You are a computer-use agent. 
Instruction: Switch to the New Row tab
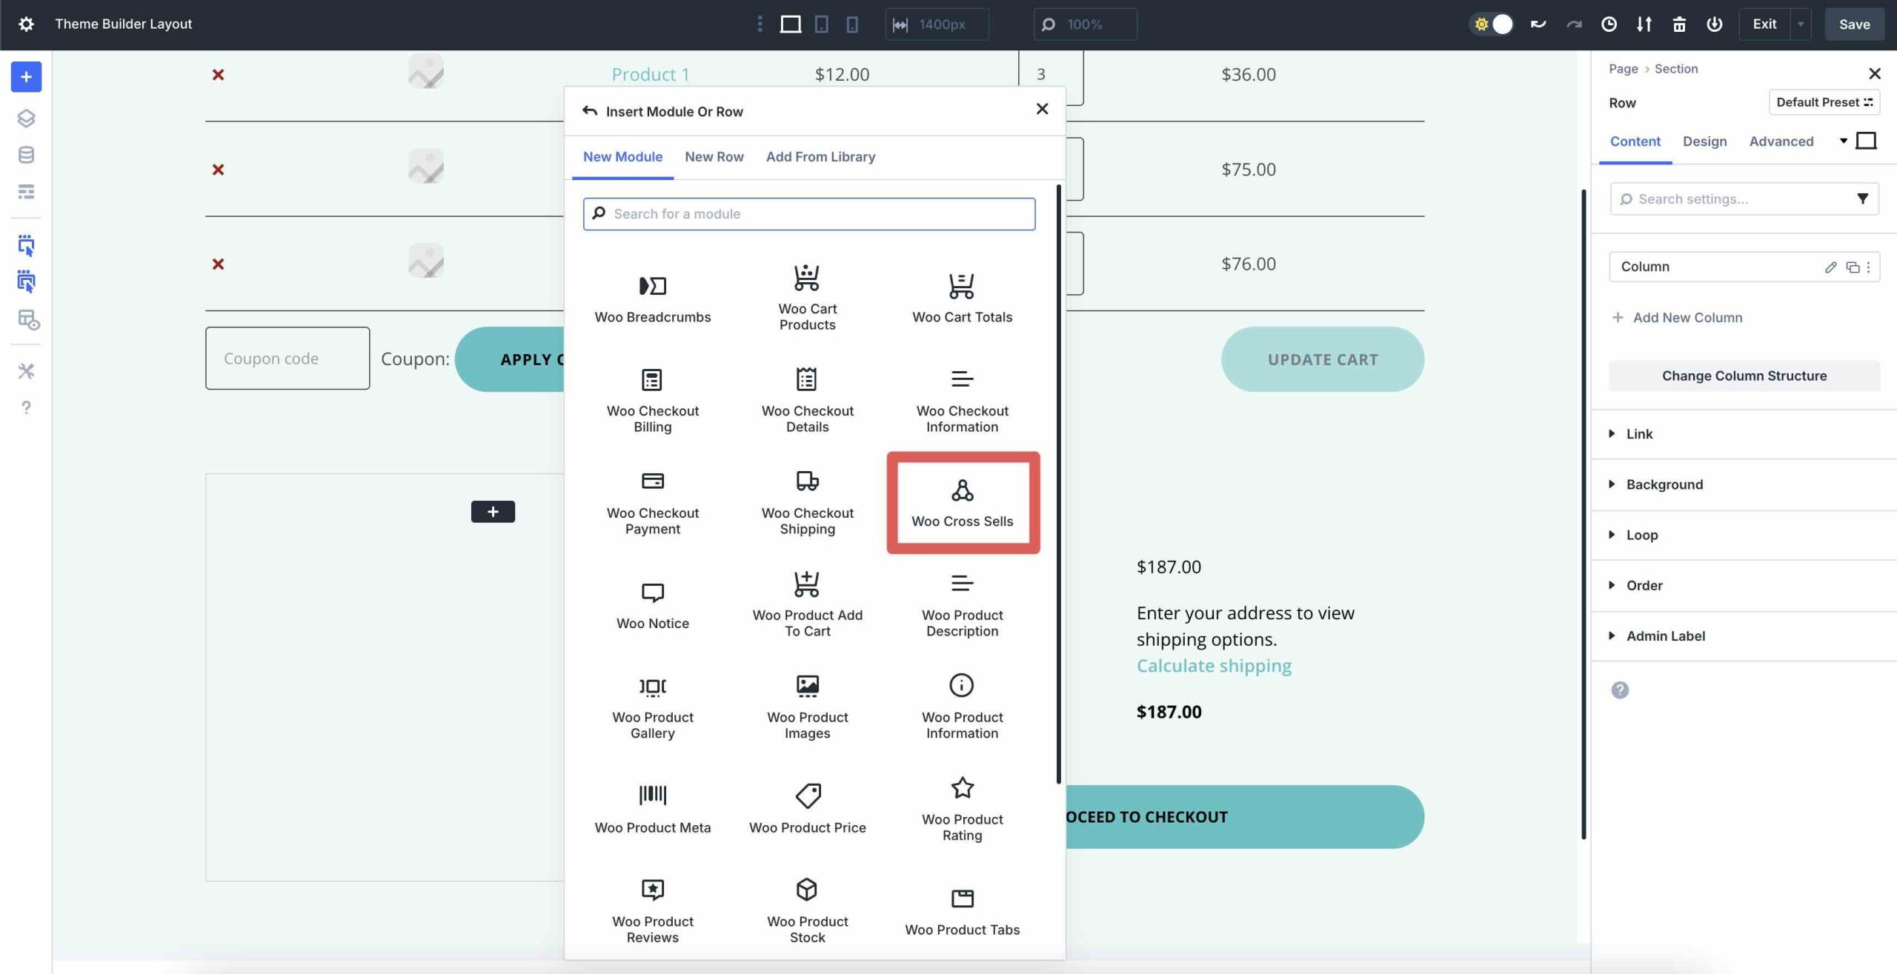(x=714, y=156)
